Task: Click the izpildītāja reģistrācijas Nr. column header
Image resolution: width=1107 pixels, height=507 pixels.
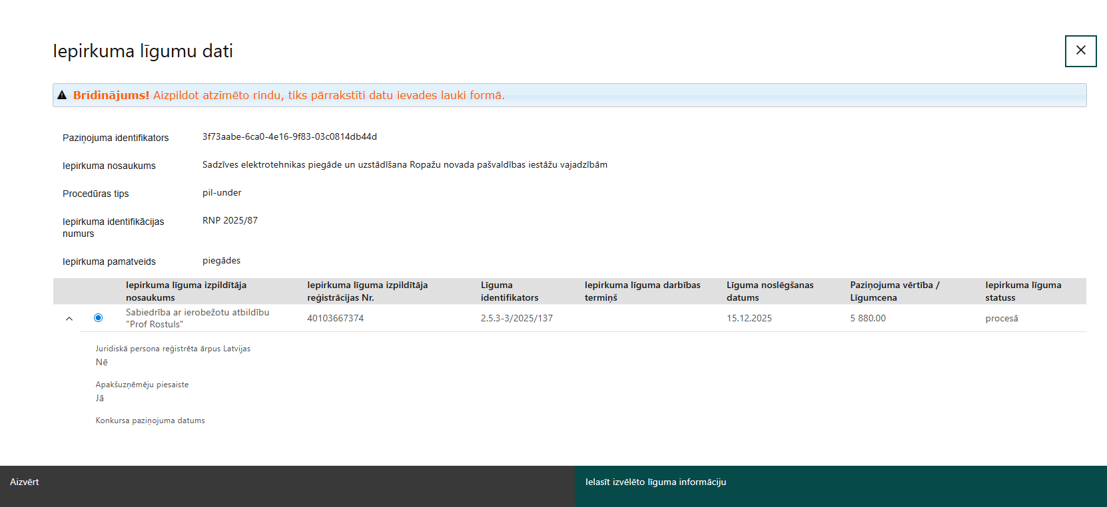Action: pos(367,291)
